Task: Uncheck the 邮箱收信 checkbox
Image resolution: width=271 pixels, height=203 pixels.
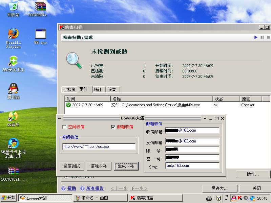Action: (113, 127)
